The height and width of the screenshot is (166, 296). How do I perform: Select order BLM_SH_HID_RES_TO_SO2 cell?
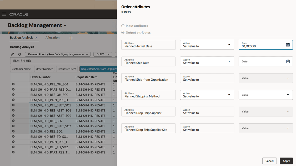point(51,147)
